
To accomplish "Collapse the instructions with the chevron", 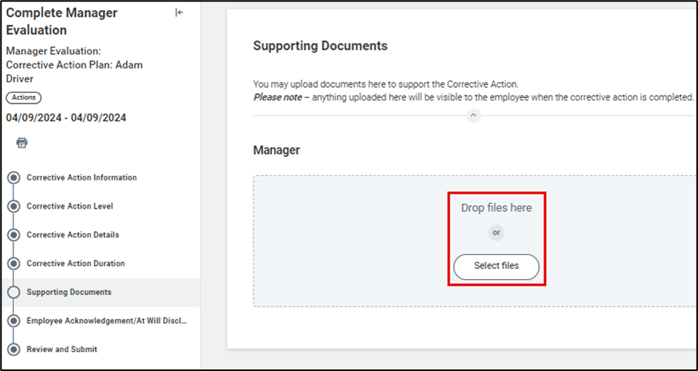I will click(x=473, y=115).
